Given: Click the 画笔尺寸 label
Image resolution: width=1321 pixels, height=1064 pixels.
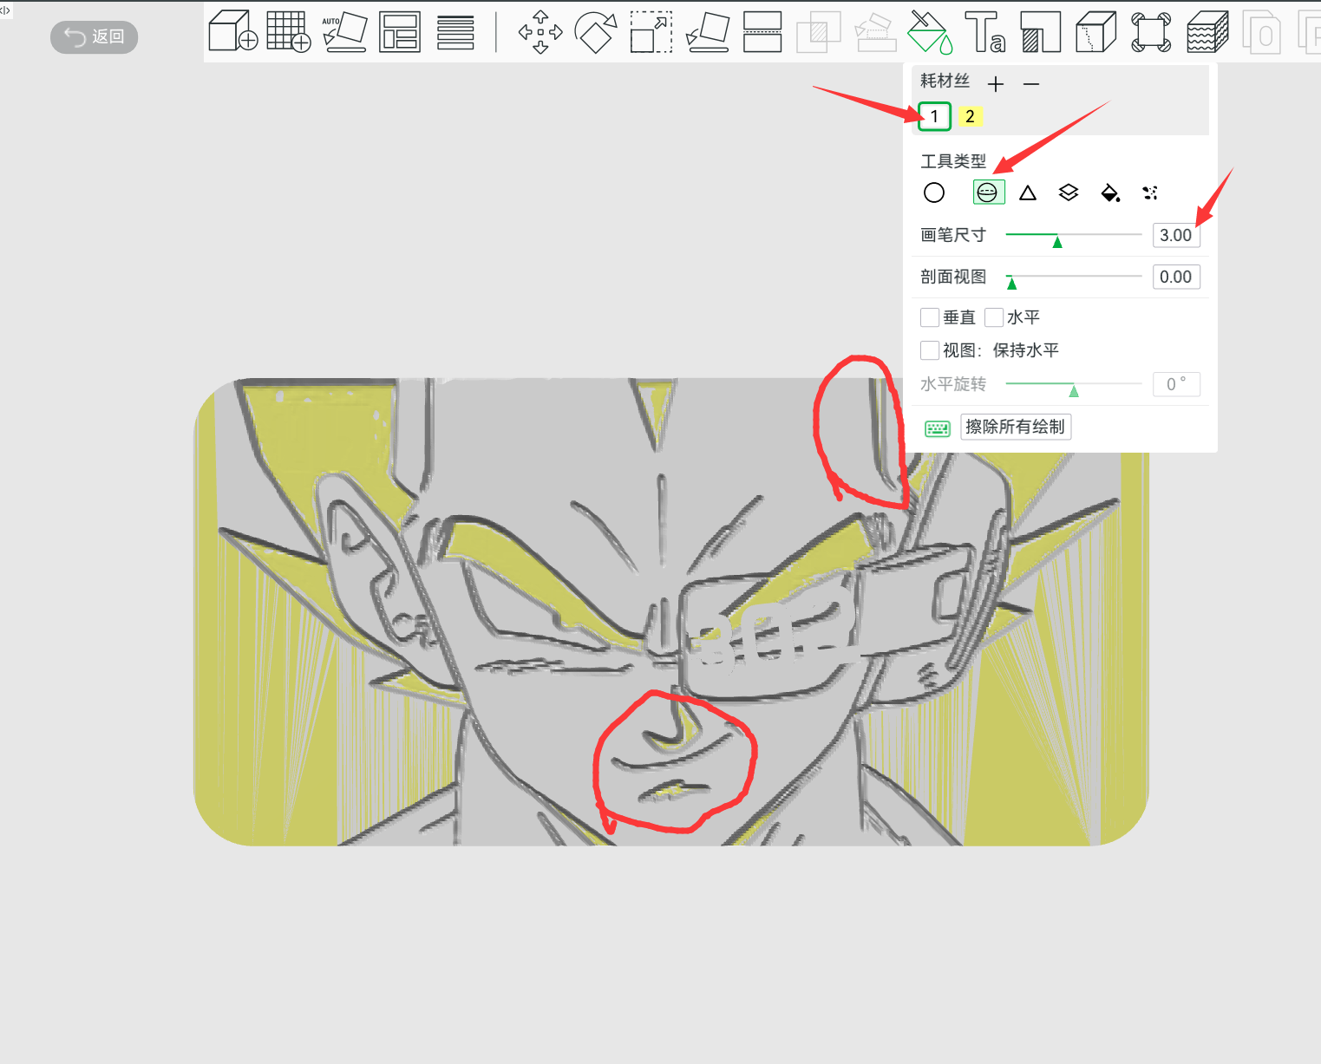Looking at the screenshot, I should pos(953,235).
